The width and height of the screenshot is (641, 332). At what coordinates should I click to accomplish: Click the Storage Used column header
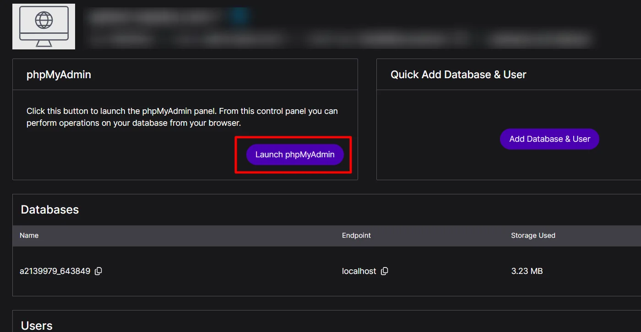coord(533,236)
